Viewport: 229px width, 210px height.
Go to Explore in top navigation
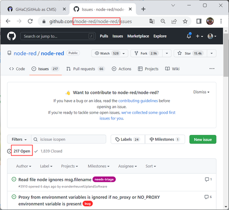tap(160, 36)
